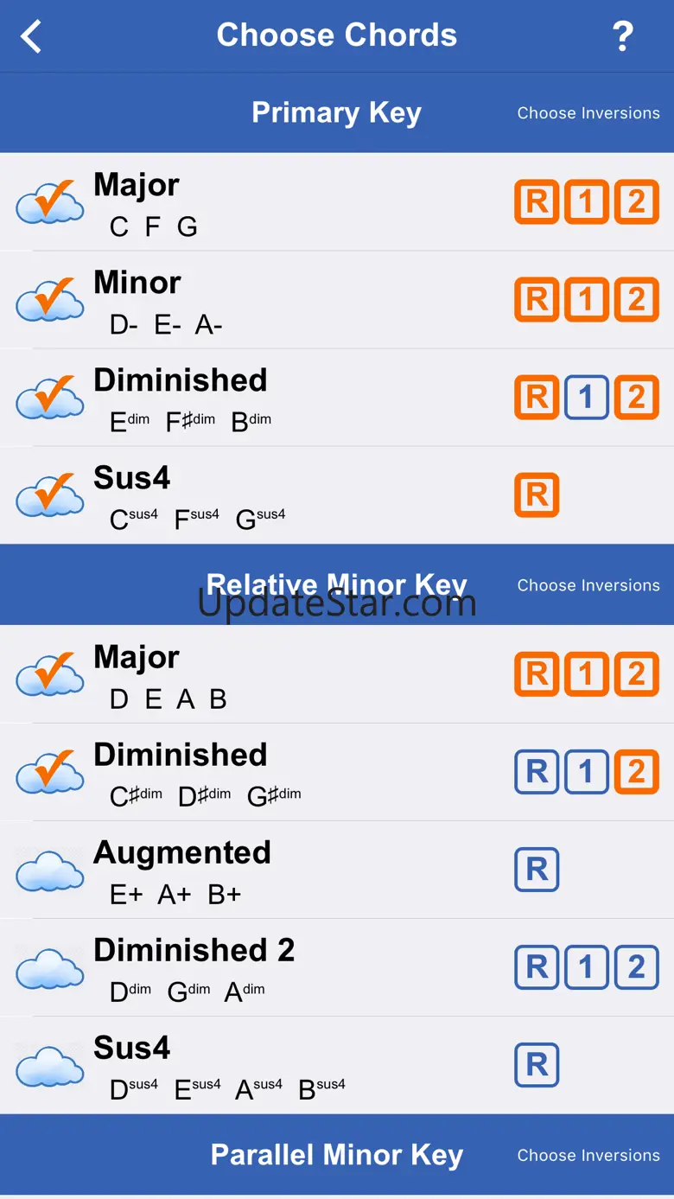The width and height of the screenshot is (674, 1199).
Task: Toggle root inversion R for Primary Major
Action: click(x=537, y=202)
